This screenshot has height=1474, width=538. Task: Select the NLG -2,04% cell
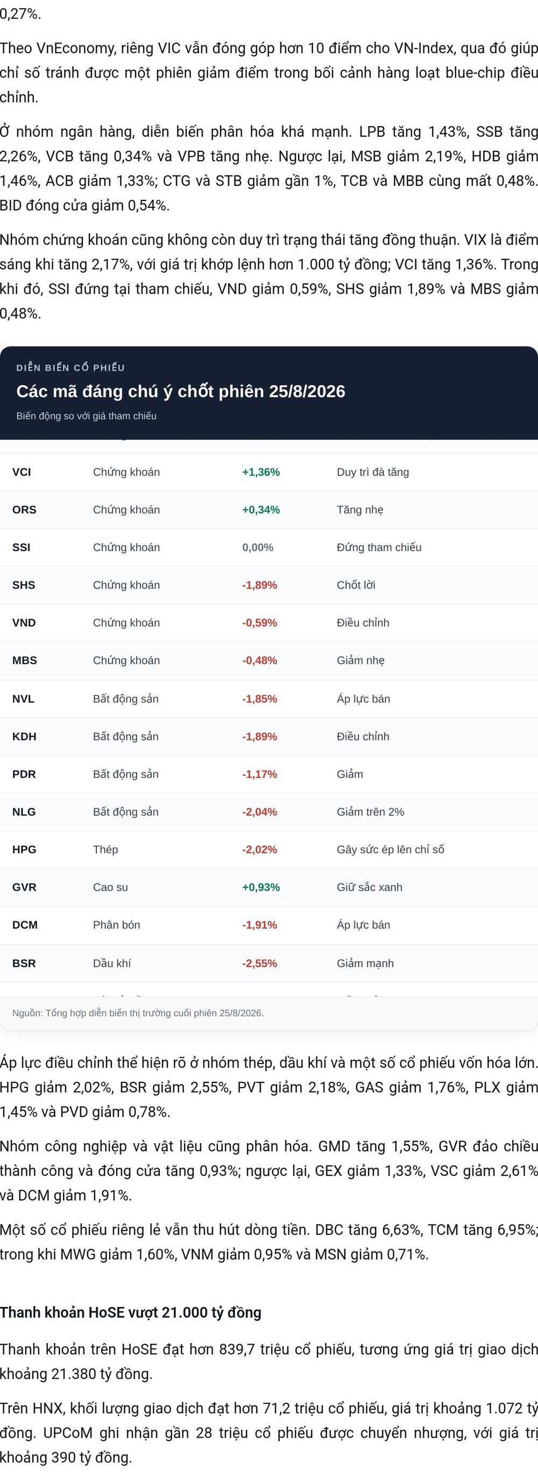pos(259,812)
